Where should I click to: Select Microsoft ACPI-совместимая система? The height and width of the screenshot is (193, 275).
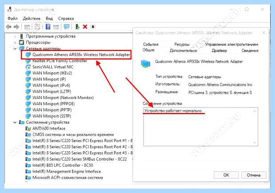click(67, 177)
